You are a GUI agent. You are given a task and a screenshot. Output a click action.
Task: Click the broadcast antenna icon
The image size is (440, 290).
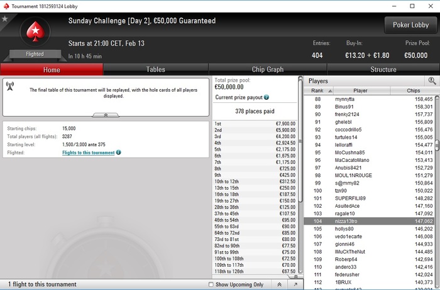10,86
